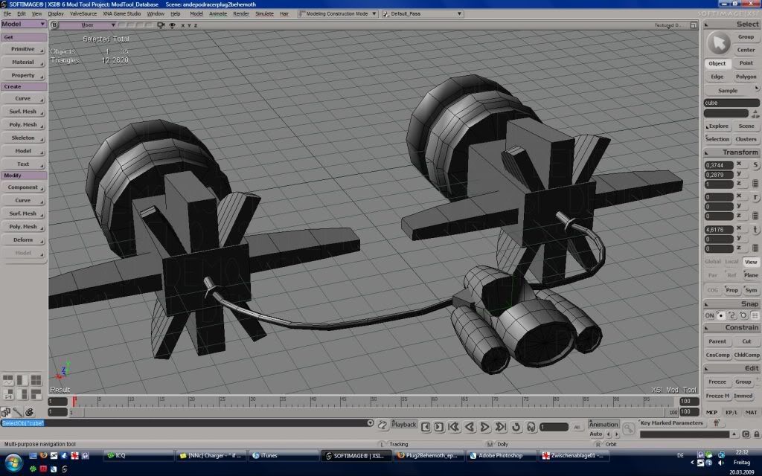Activate the Rotate (r) transform tool

pos(755,197)
